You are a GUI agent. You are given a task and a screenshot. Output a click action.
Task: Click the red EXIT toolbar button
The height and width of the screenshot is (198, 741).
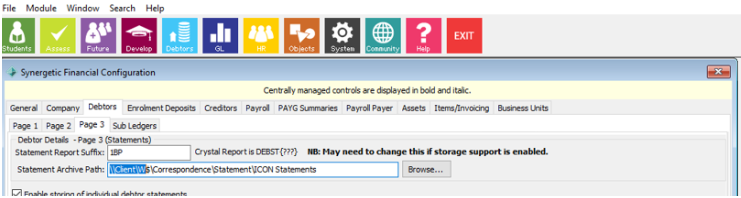464,36
